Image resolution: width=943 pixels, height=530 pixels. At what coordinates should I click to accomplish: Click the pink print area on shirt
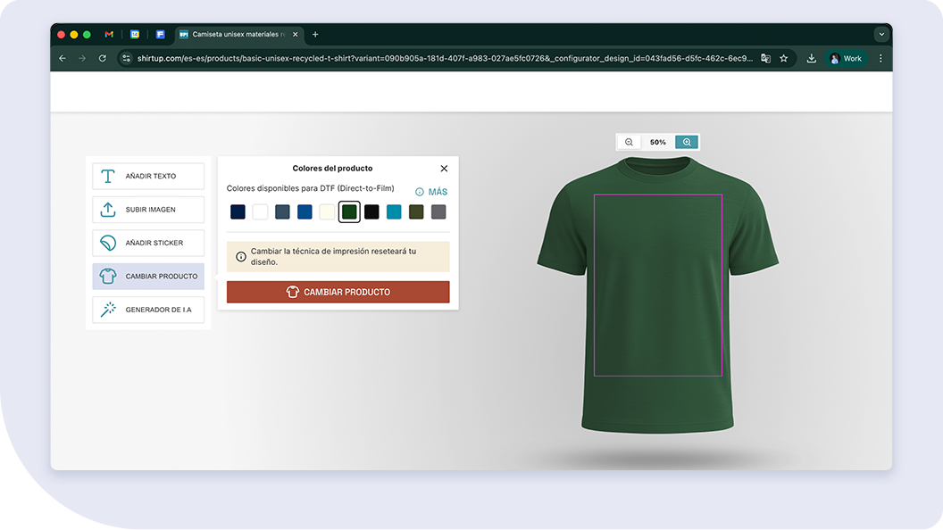tap(658, 286)
